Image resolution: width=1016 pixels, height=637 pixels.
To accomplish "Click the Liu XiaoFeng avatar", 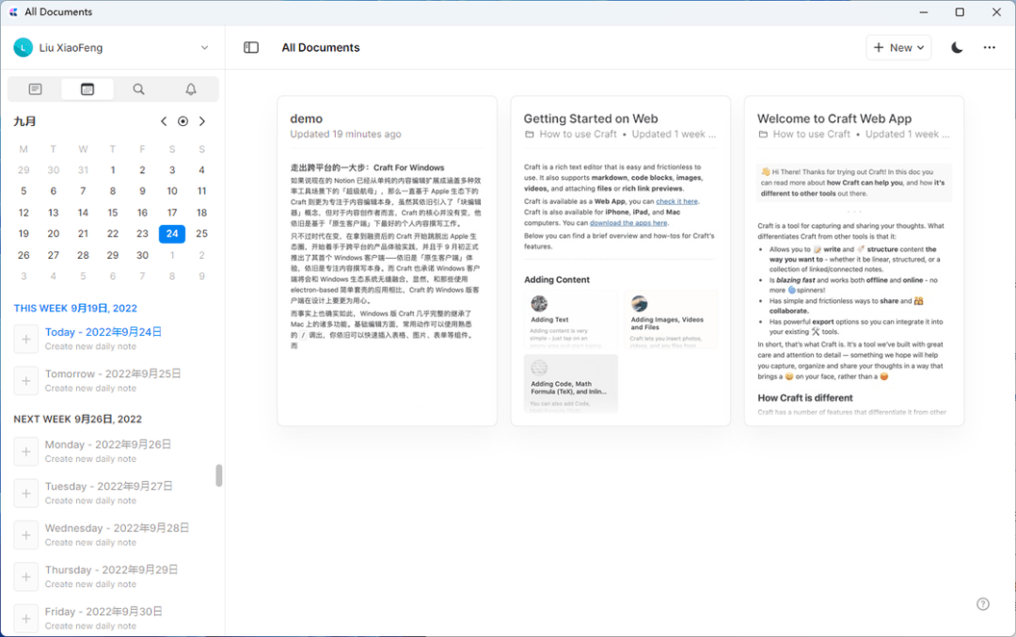I will click(24, 47).
